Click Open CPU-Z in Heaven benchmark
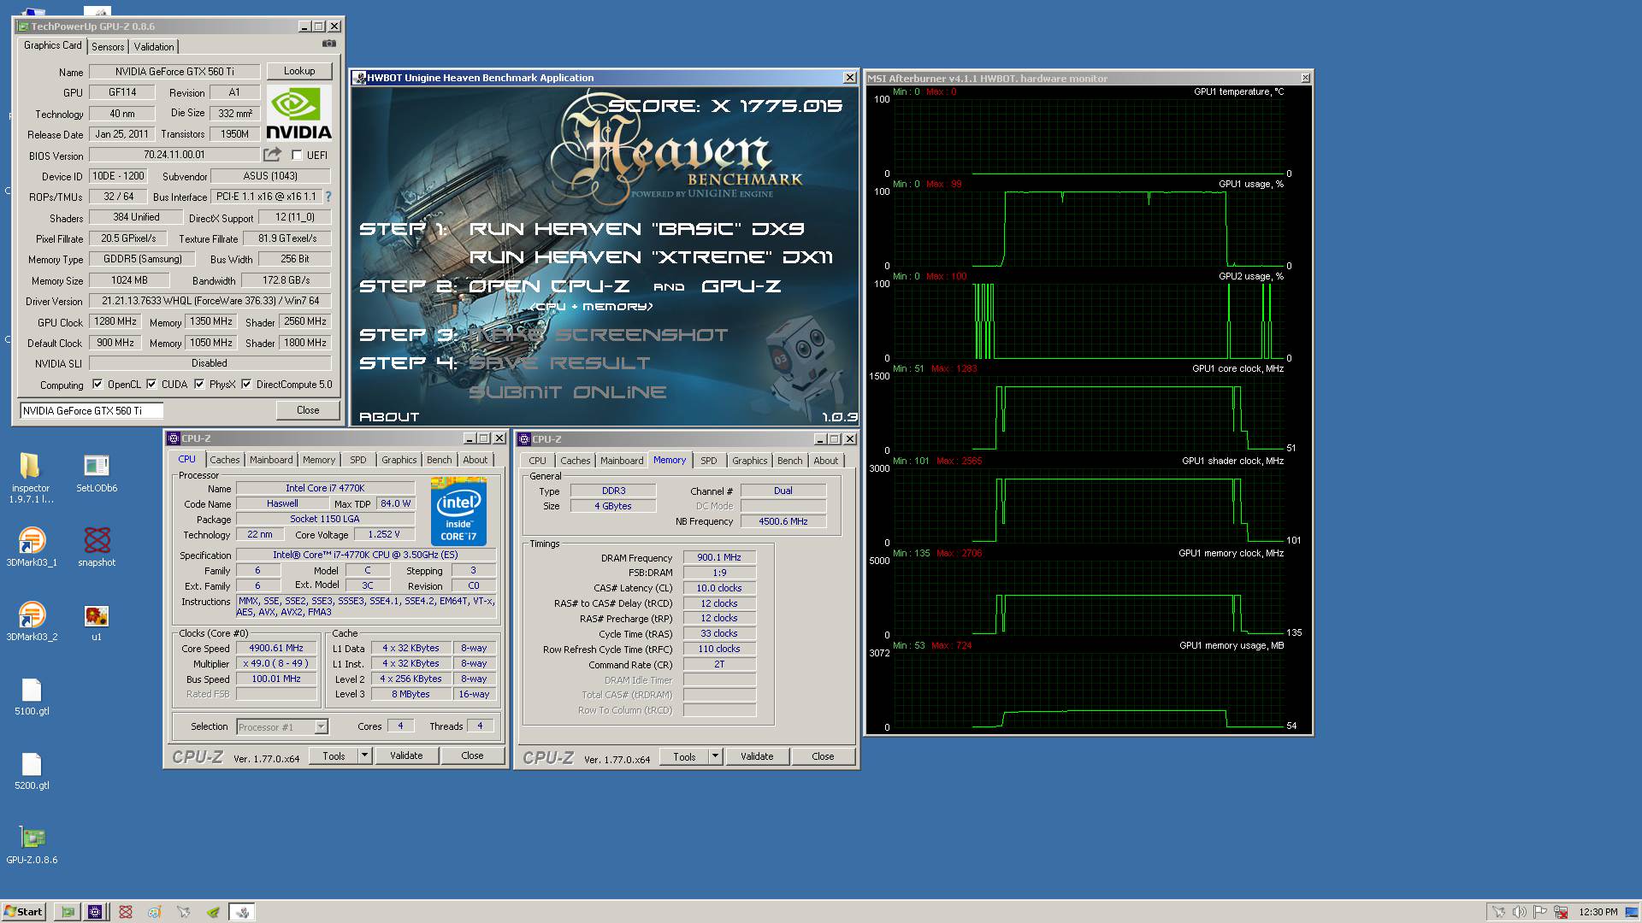This screenshot has width=1642, height=923. point(549,286)
